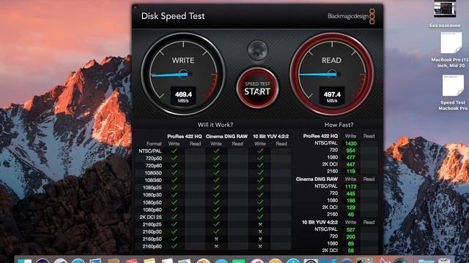
Task: Select the 2160p25 format row label
Action: (152, 224)
